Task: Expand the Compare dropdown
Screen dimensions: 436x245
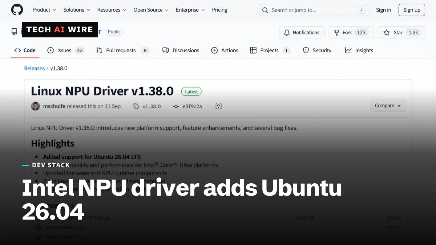Action: pos(388,106)
